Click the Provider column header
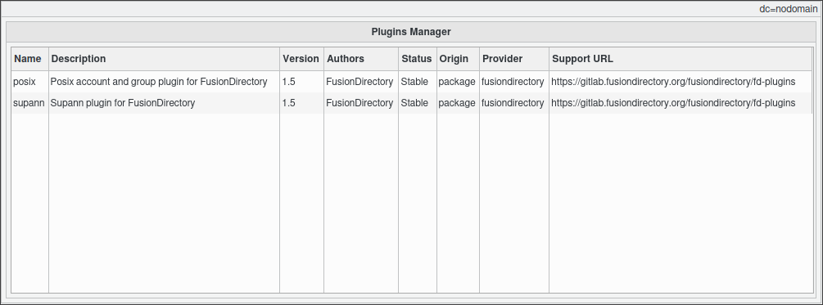This screenshot has height=305, width=823. pos(513,59)
